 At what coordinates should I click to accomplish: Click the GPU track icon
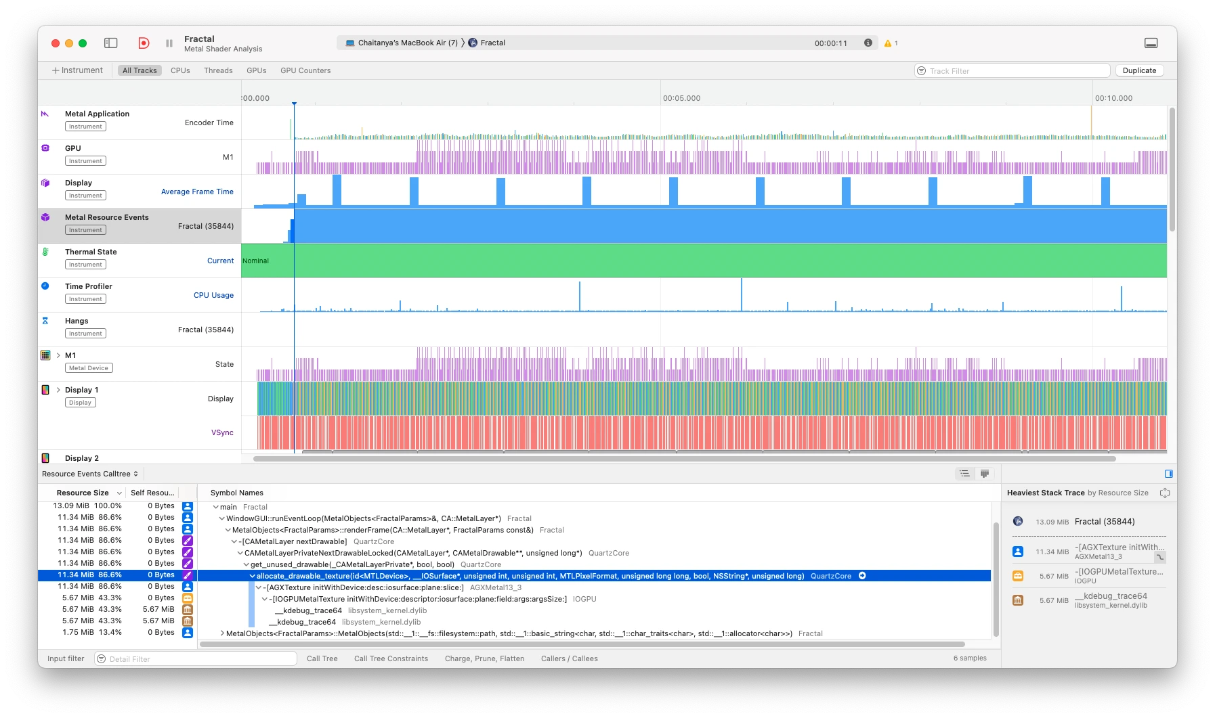[45, 148]
